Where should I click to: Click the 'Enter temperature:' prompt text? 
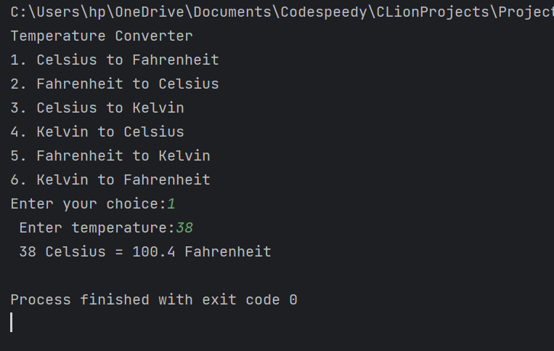[x=97, y=228]
